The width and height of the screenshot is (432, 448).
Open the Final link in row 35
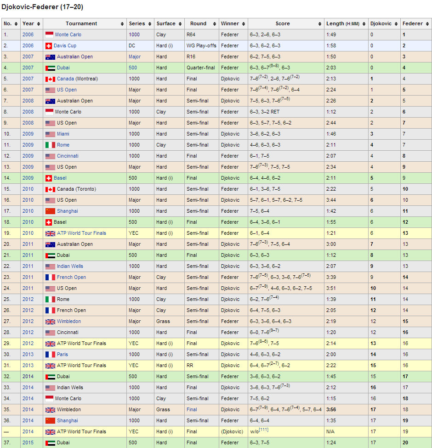pyautogui.click(x=192, y=410)
